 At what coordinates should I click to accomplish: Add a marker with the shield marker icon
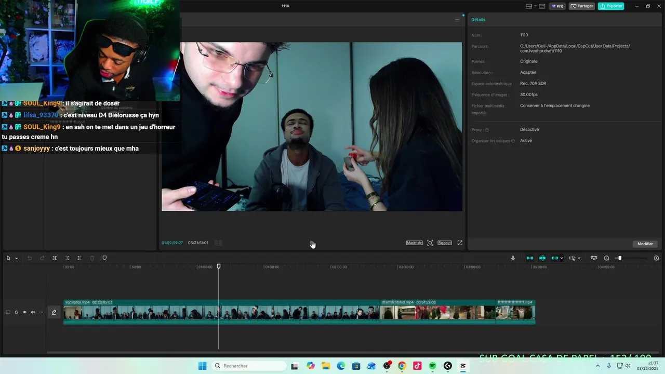pos(104,258)
